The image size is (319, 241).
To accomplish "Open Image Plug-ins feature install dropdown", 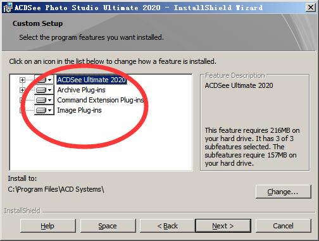I will [44, 110].
